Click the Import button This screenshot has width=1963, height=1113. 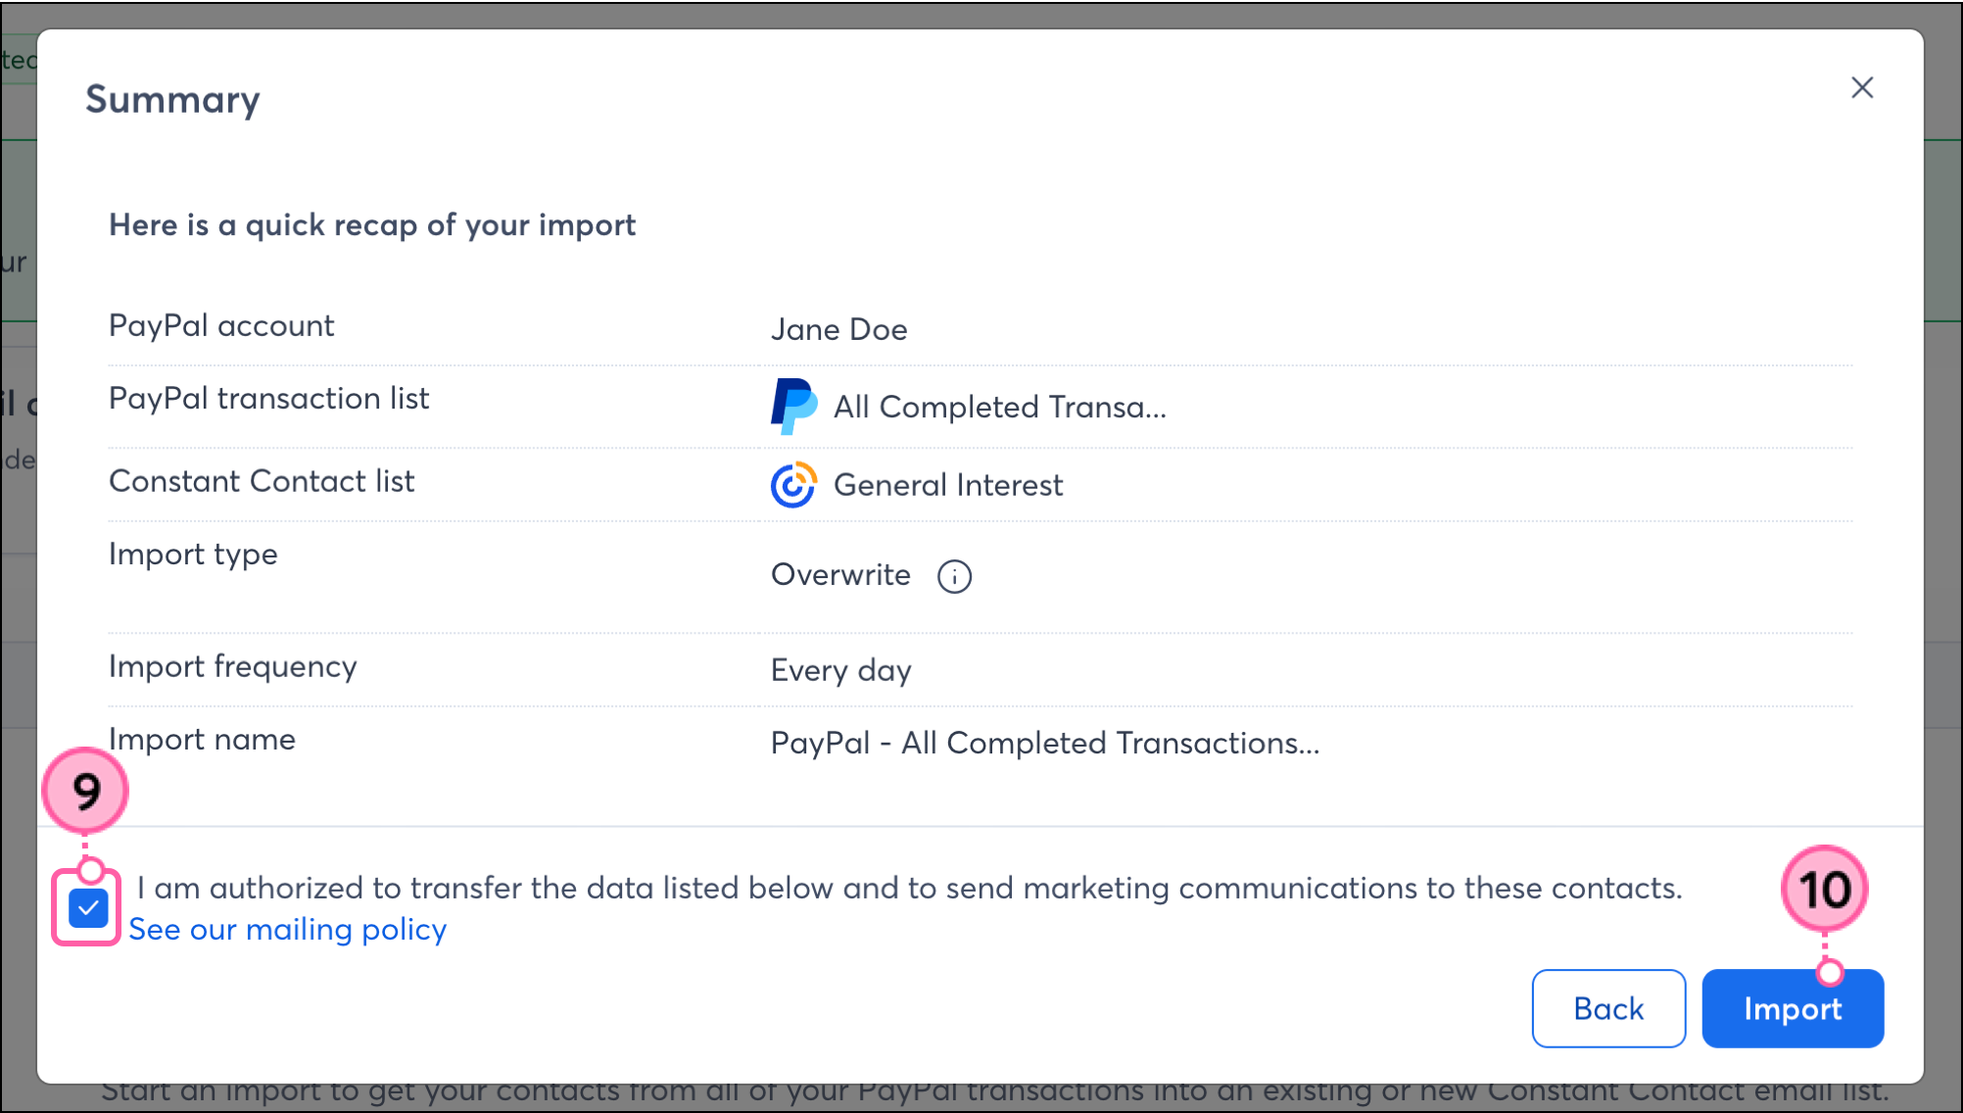[x=1793, y=1008]
